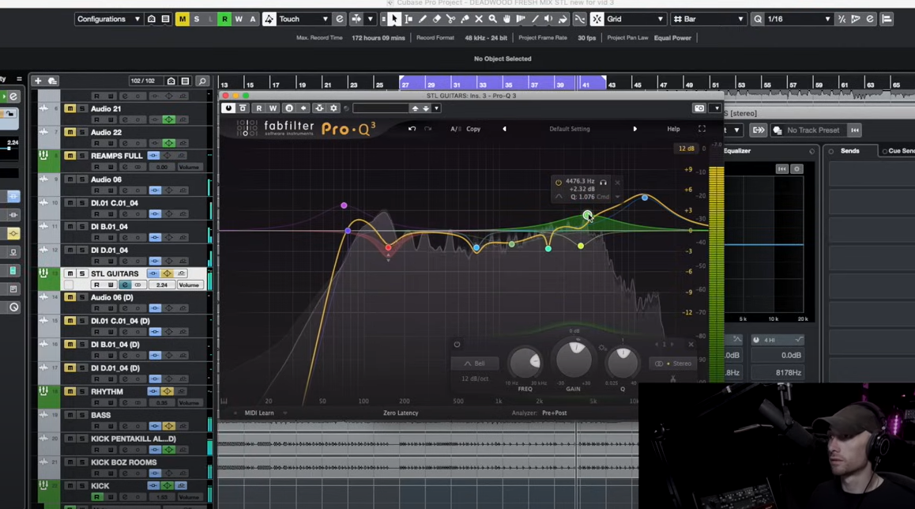915x509 pixels.
Task: Select the Erase tool
Action: (x=436, y=19)
